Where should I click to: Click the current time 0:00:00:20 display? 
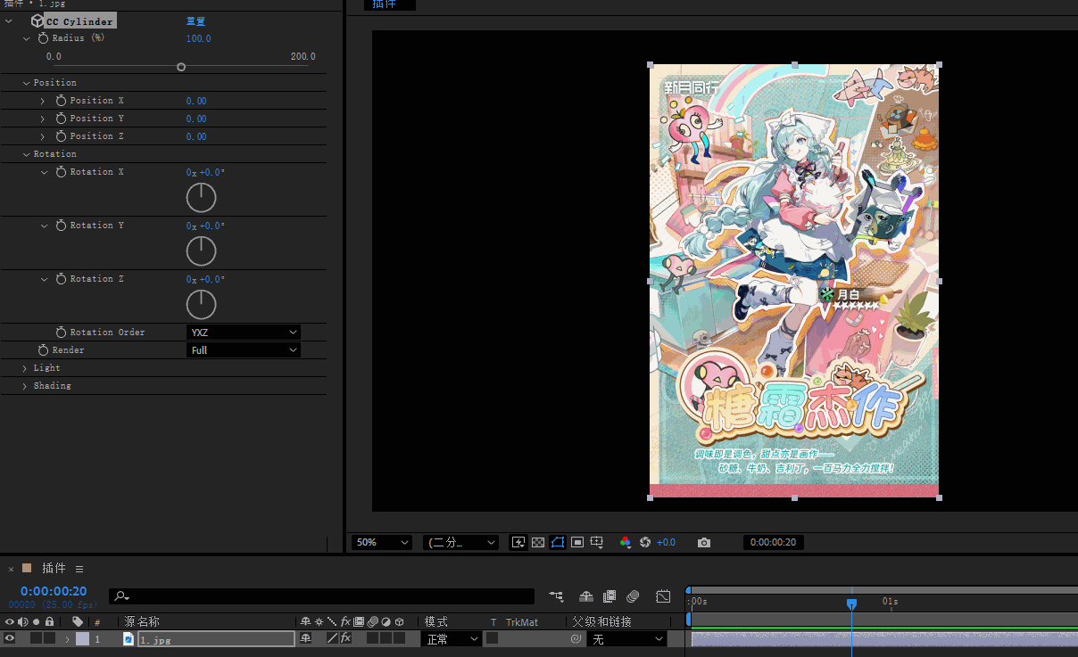(54, 591)
